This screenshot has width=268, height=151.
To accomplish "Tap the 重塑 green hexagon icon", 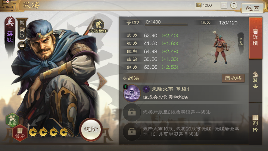I will (x=12, y=120).
